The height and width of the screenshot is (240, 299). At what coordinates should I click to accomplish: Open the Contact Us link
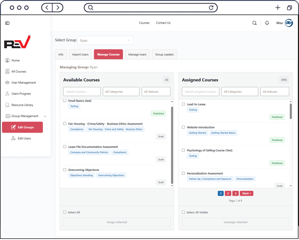pyautogui.click(x=163, y=23)
